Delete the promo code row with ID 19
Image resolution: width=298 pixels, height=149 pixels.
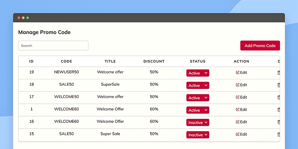pyautogui.click(x=278, y=73)
